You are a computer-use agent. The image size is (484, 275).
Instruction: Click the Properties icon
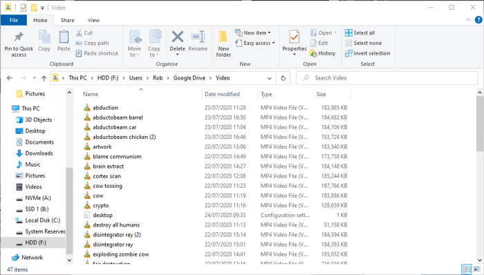pos(294,37)
